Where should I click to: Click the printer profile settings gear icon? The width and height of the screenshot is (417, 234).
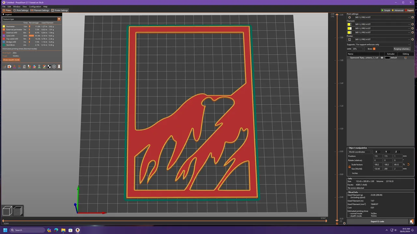(x=412, y=39)
